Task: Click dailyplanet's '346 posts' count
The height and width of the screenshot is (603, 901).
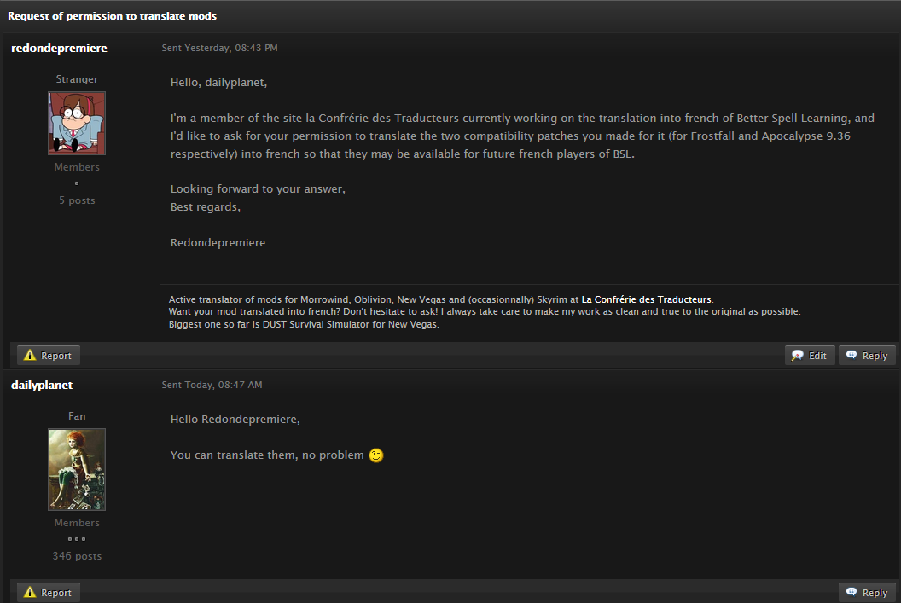Action: pos(77,556)
